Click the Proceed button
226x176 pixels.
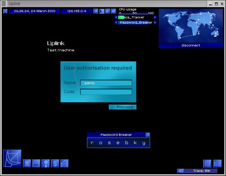(122, 107)
